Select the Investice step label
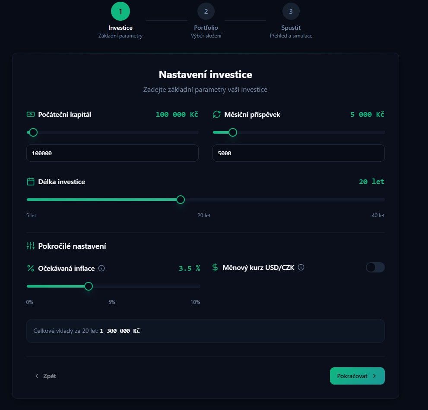Screen dimensions: 428x410 (x=120, y=28)
